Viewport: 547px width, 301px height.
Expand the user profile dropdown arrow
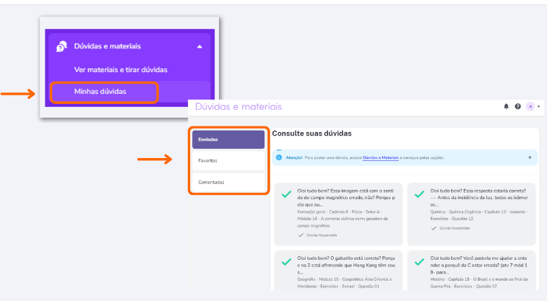(538, 107)
